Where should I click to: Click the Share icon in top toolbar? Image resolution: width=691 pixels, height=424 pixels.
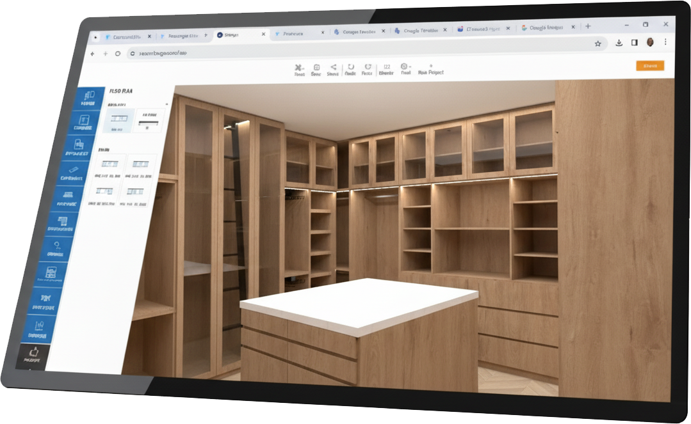(x=333, y=67)
